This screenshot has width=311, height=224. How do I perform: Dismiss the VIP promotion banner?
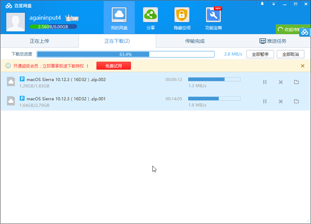302,66
